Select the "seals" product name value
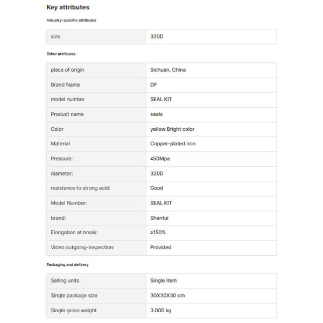The image size is (323, 323). pyautogui.click(x=156, y=114)
